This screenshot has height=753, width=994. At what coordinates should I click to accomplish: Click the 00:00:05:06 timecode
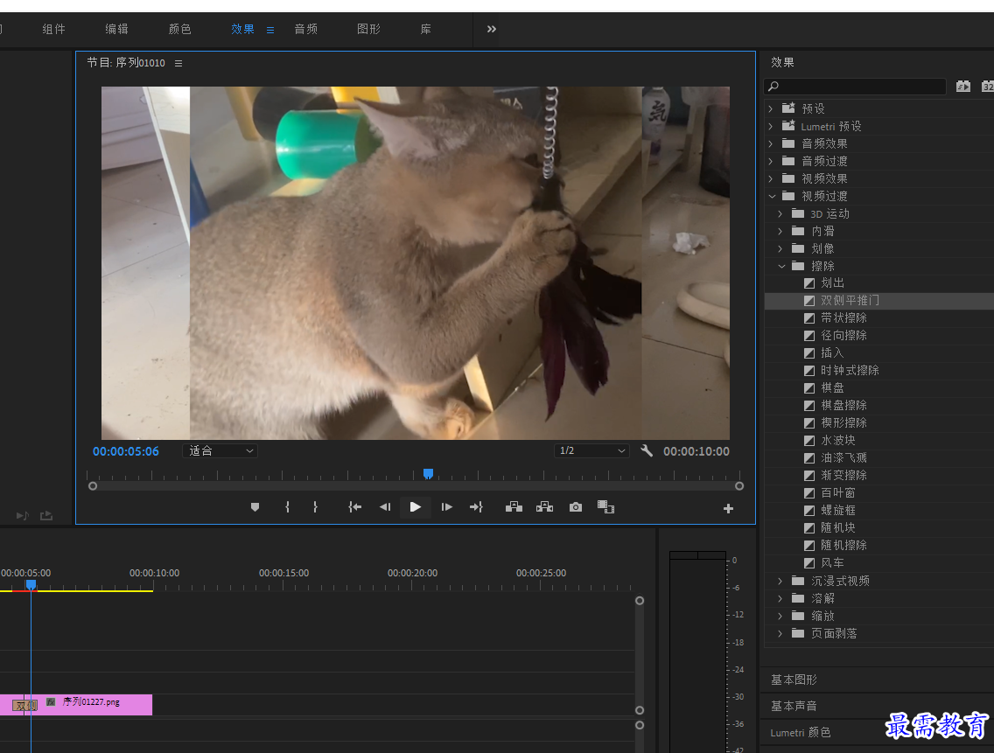coord(125,451)
